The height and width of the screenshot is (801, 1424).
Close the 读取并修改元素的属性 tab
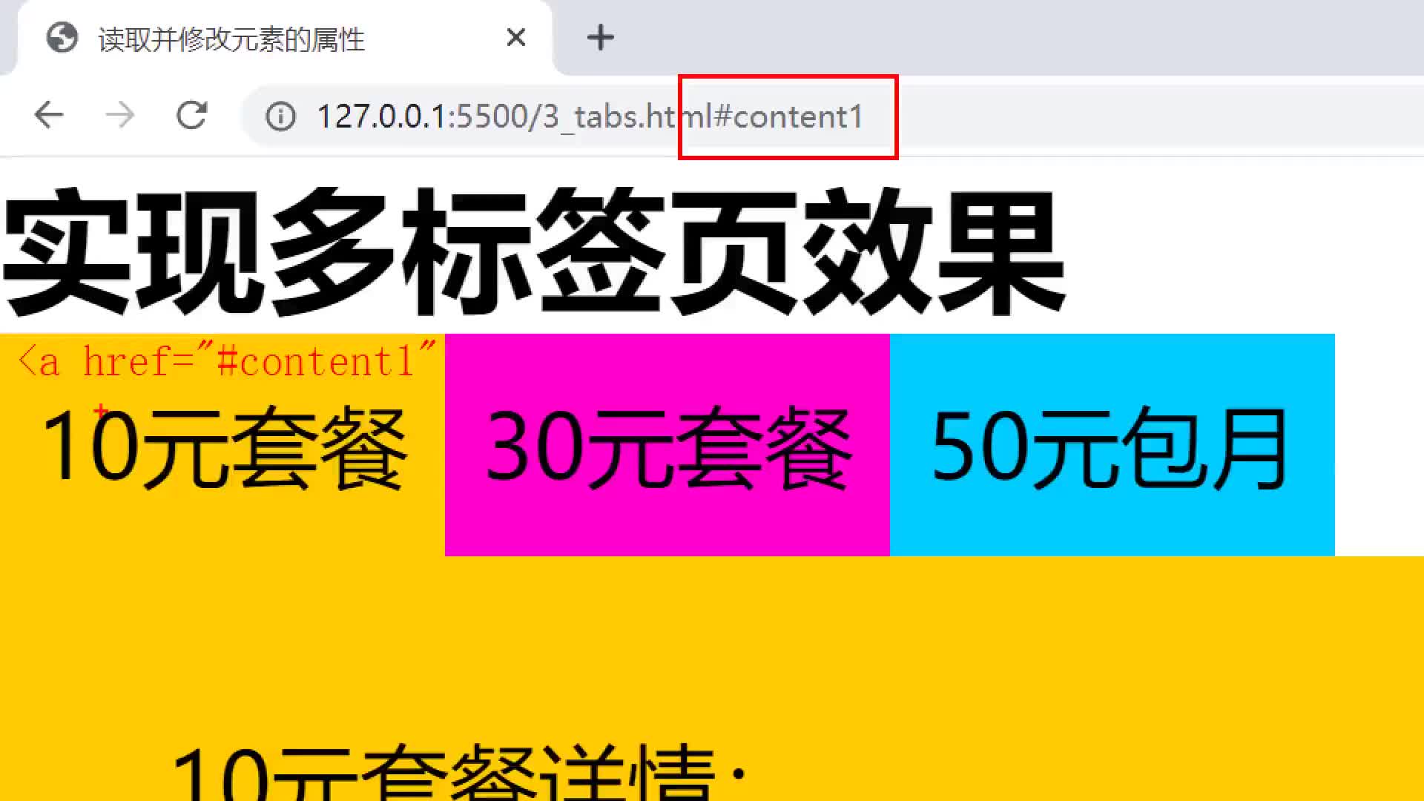click(516, 37)
